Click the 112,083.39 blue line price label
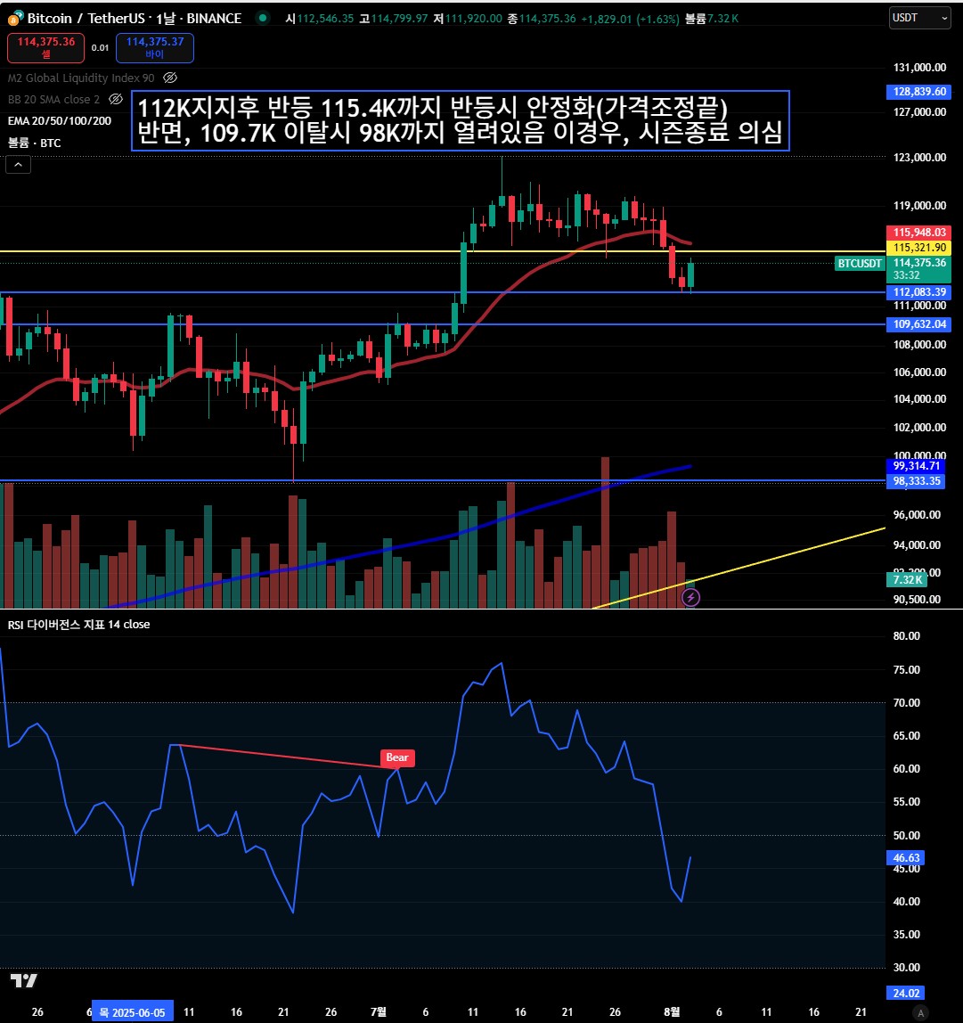 tap(918, 291)
